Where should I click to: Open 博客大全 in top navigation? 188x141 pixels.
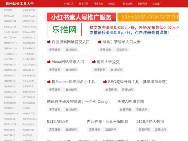pyautogui.click(x=98, y=3)
